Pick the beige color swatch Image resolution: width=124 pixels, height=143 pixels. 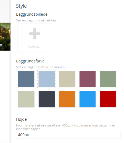[67, 79]
